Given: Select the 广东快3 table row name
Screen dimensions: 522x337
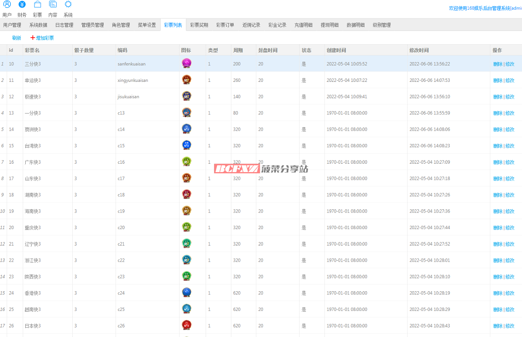Looking at the screenshot, I should pyautogui.click(x=33, y=162).
